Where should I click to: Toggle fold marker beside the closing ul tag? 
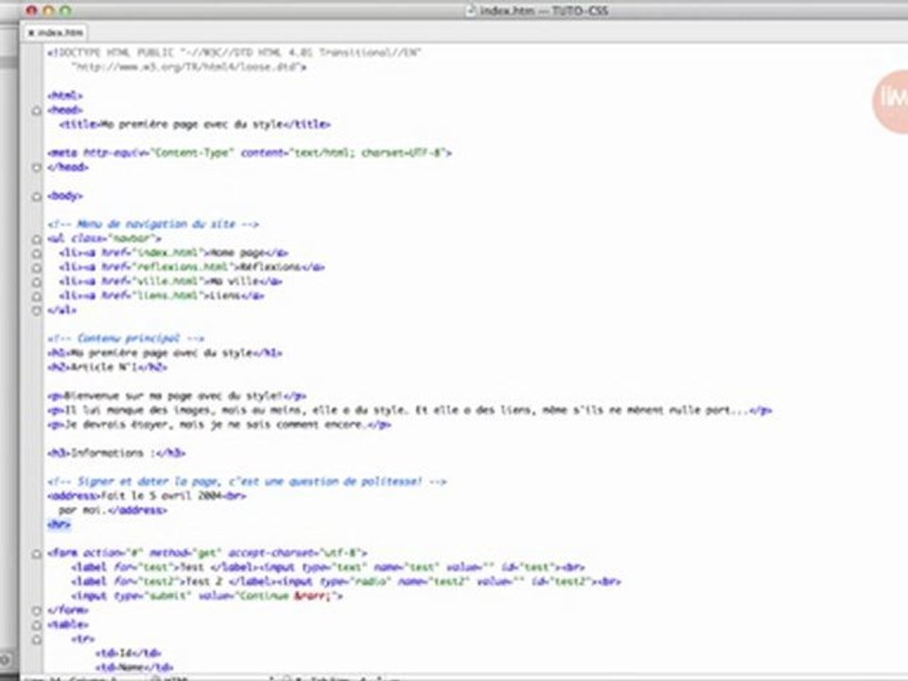coord(37,310)
